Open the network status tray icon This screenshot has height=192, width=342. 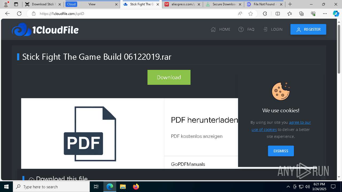[x=301, y=187]
